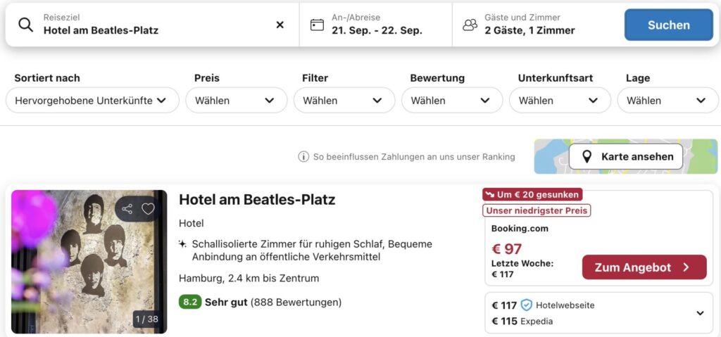Image resolution: width=721 pixels, height=337 pixels.
Task: Click the Hotel am Beatles-Platz title
Action: pyautogui.click(x=257, y=199)
